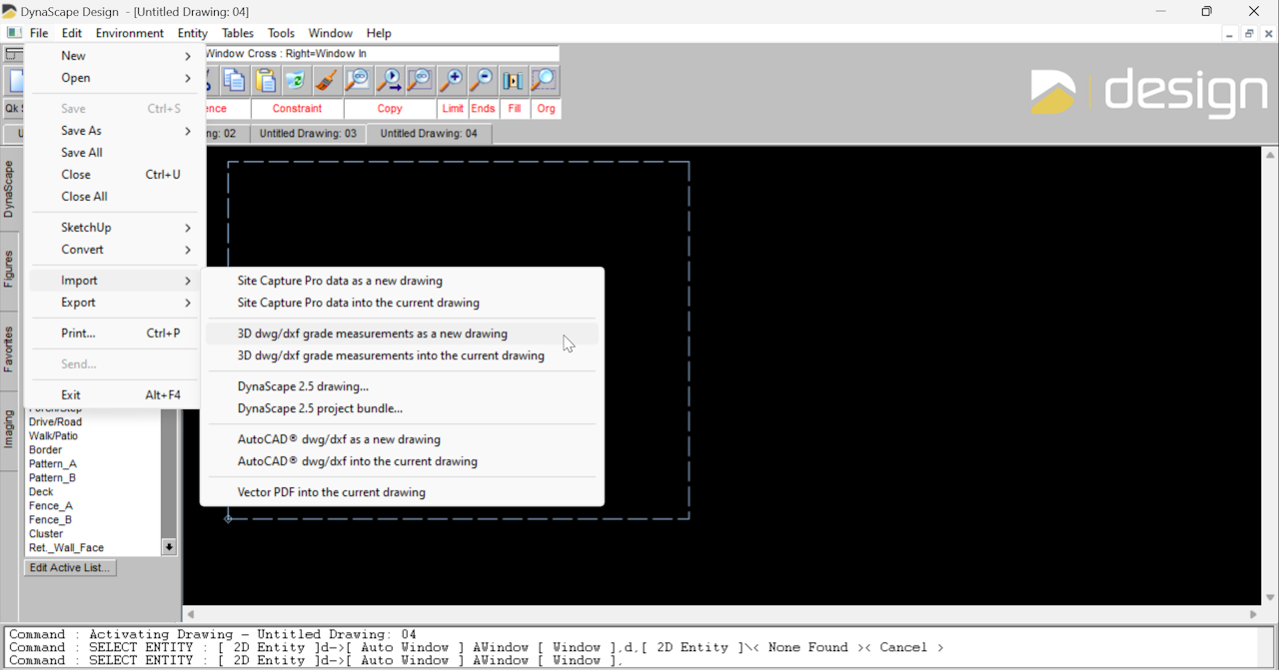The width and height of the screenshot is (1279, 670).
Task: Choose Vector PDF into the current drawing
Action: point(331,492)
